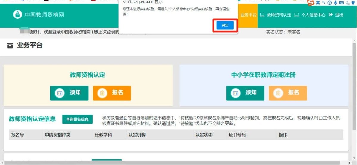Click the 业务平台 archive box icon
Image resolution: width=357 pixels, height=165 pixels.
(x=10, y=46)
